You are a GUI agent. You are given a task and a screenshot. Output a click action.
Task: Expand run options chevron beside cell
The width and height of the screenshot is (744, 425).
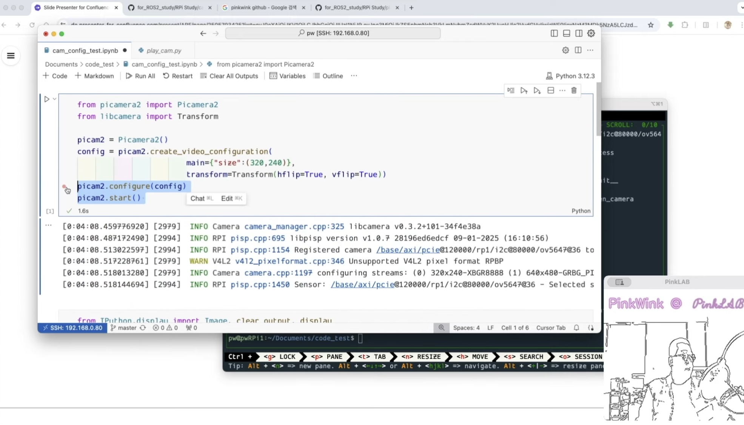tap(55, 99)
